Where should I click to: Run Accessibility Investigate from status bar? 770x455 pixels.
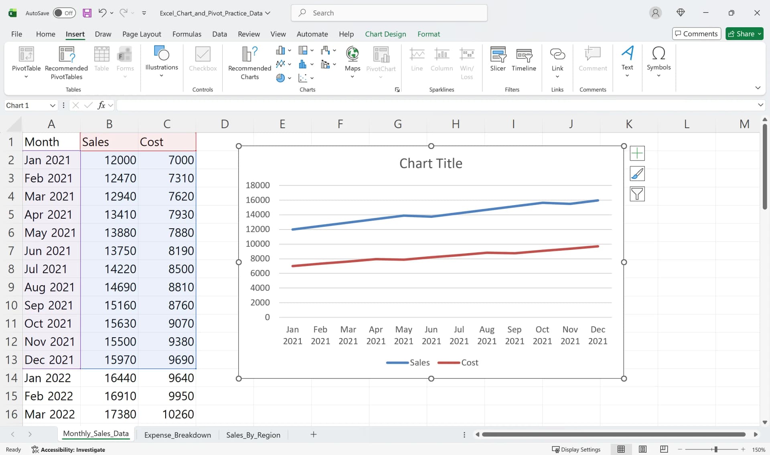[73, 449]
